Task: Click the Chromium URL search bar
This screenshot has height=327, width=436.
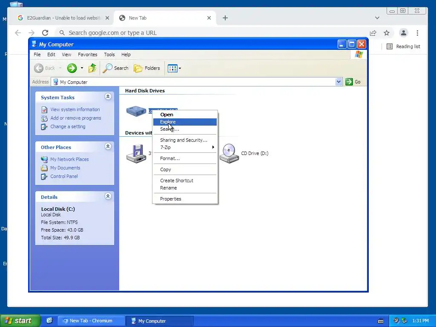Action: (211, 33)
